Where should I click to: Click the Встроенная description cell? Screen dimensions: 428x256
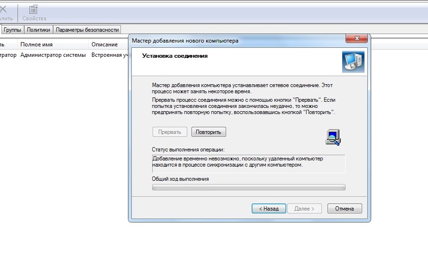[109, 55]
